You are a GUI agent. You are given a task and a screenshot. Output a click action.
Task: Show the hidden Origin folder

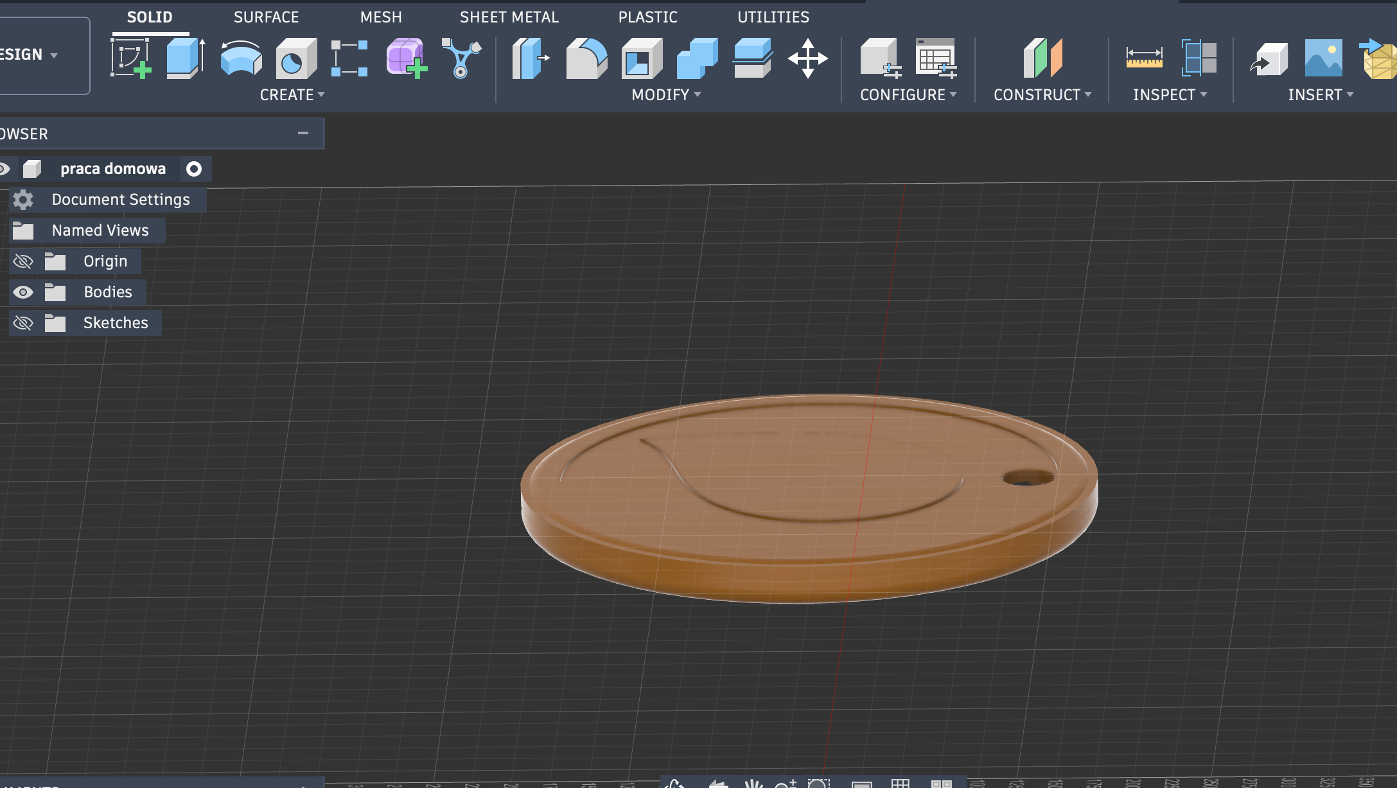coord(23,261)
